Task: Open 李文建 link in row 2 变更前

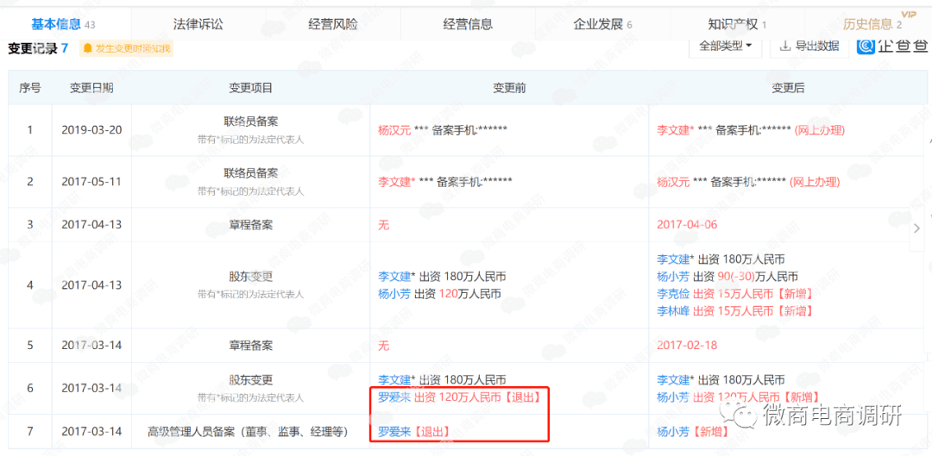Action: [x=394, y=182]
